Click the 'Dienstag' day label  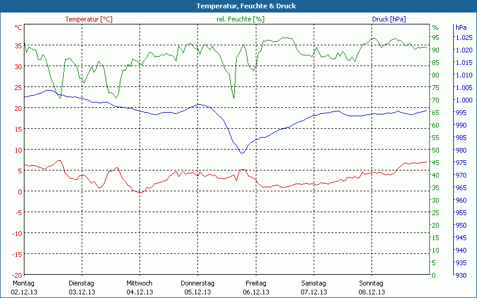[81, 283]
